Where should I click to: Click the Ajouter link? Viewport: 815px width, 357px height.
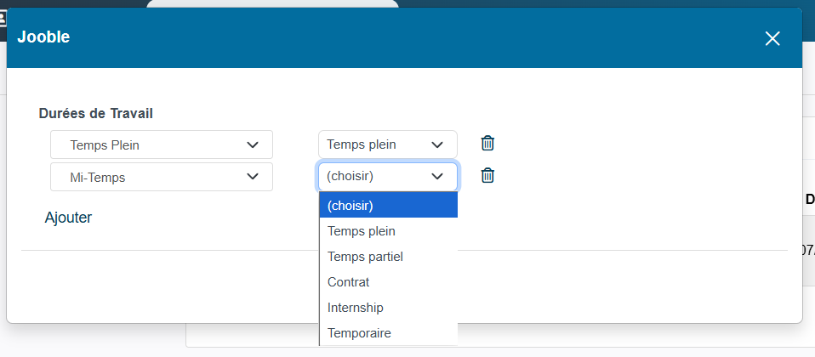click(x=68, y=218)
